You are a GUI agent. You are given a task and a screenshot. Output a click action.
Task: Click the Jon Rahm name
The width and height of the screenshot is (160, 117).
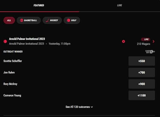click(9, 73)
